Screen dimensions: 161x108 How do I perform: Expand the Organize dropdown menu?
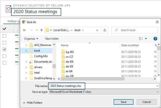point(31,39)
